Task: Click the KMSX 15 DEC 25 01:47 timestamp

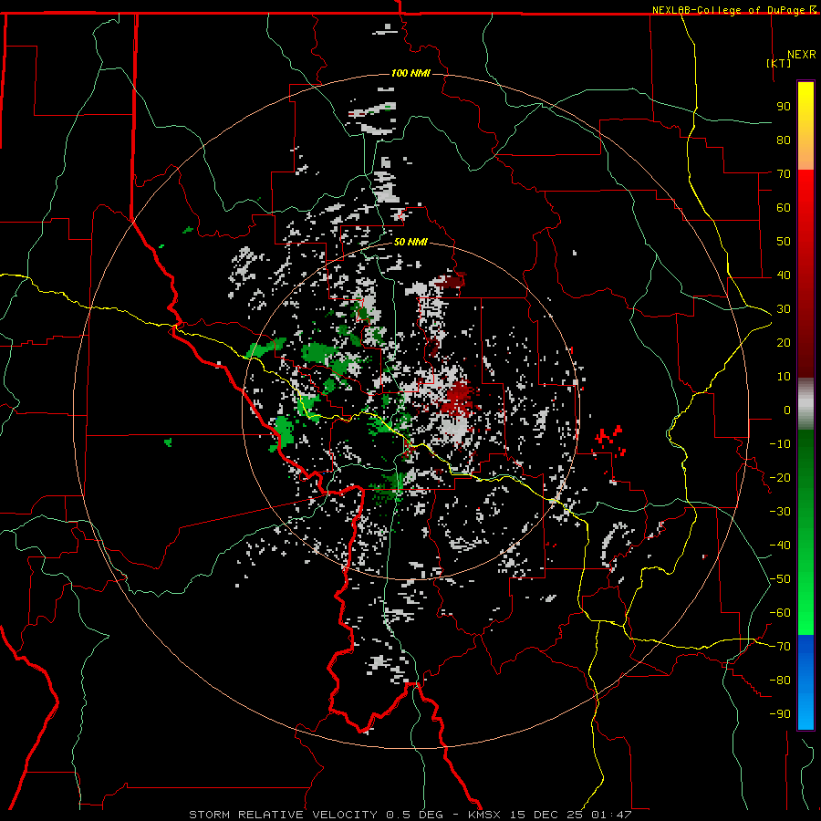Action: coord(550,815)
